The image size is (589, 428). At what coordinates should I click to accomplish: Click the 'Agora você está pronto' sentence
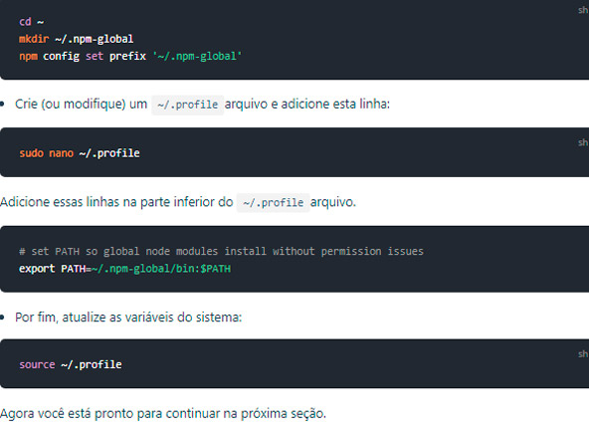coord(163,414)
